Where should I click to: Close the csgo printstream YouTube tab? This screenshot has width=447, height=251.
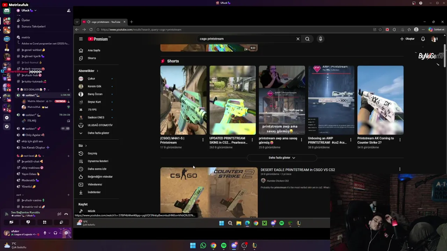tap(124, 22)
